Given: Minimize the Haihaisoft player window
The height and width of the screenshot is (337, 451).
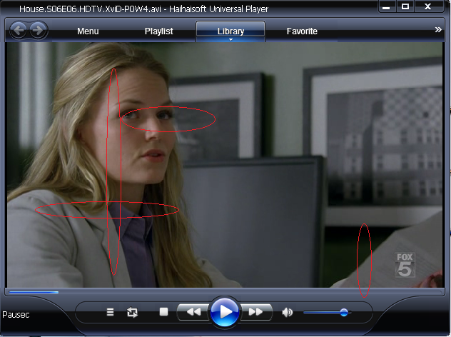Looking at the screenshot, I should pos(387,6).
